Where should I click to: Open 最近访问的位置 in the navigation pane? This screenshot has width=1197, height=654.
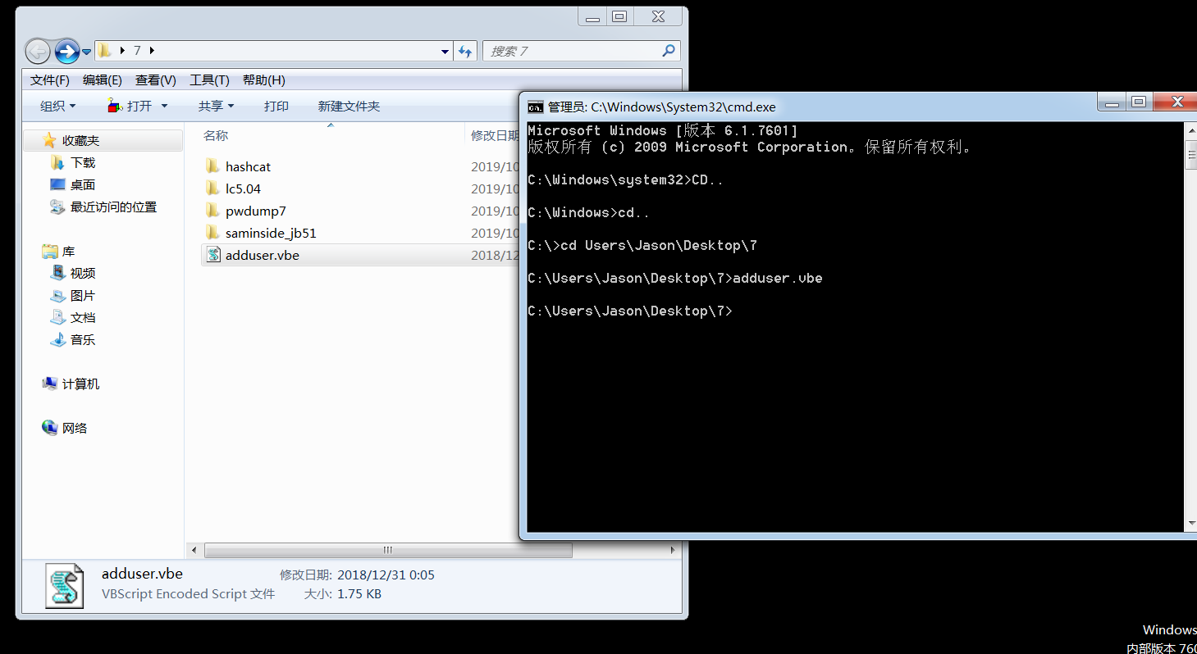113,207
